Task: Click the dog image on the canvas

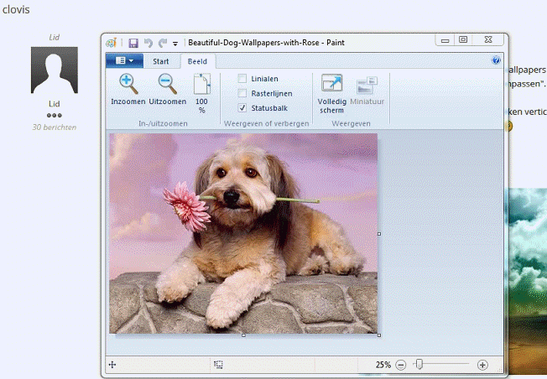Action: [x=243, y=233]
